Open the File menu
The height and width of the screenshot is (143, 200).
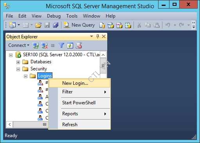(9, 16)
